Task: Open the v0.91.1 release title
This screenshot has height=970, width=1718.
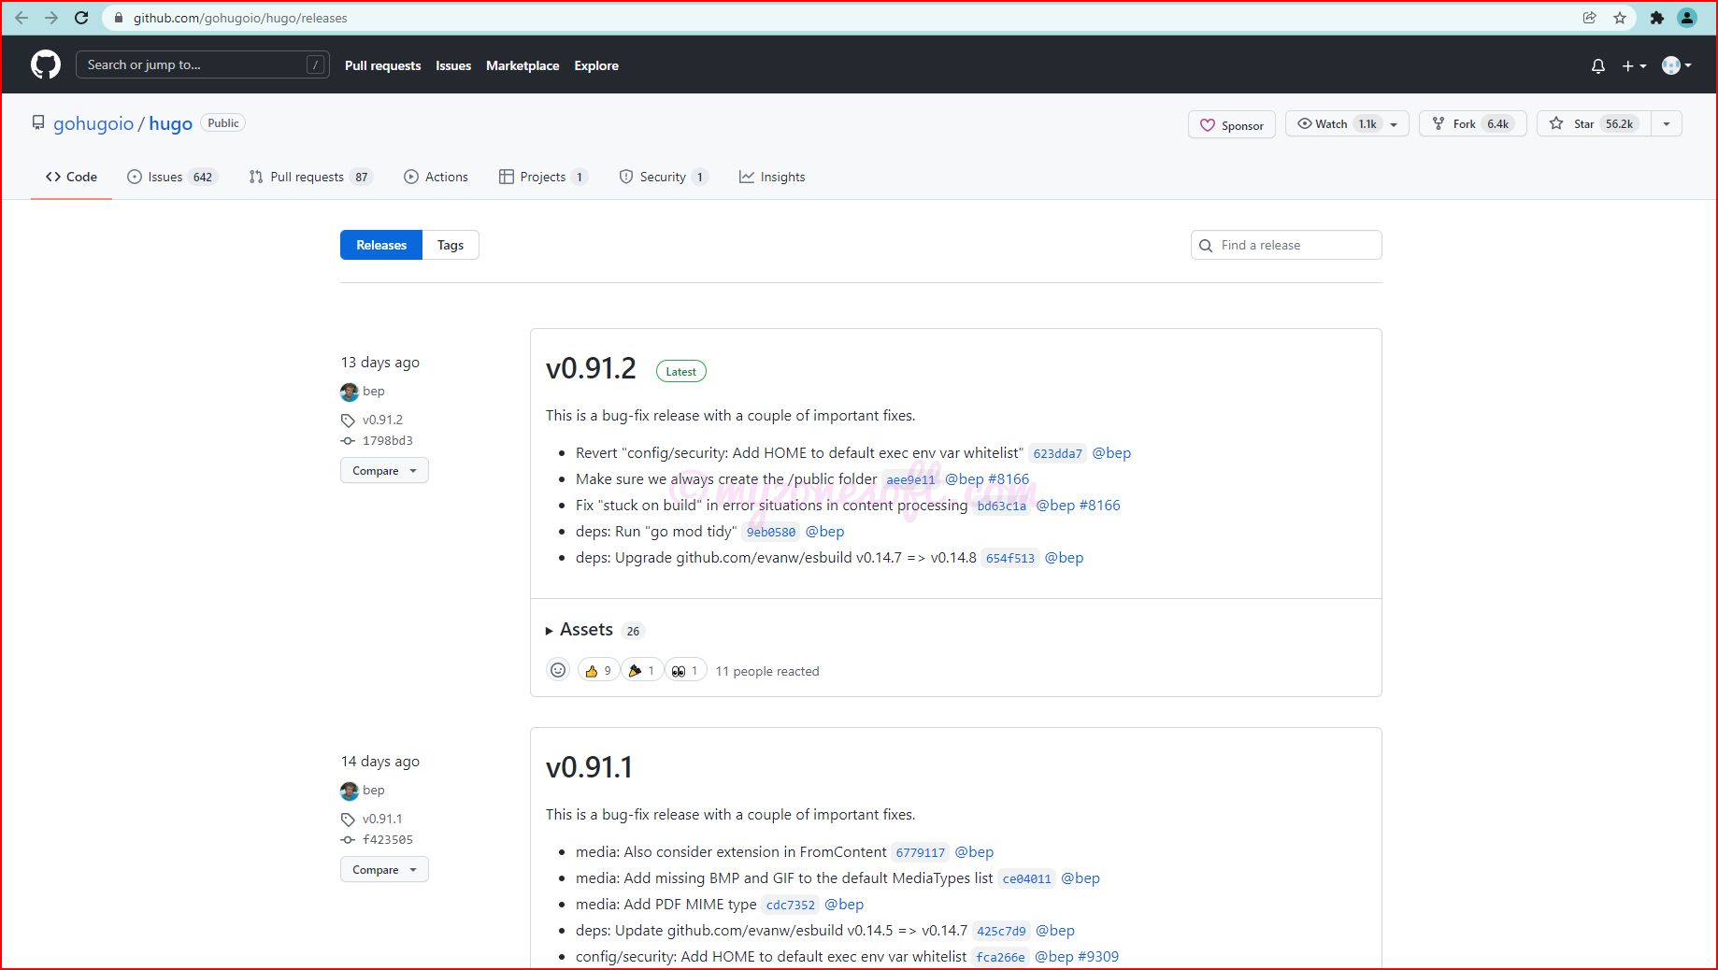Action: click(x=590, y=767)
